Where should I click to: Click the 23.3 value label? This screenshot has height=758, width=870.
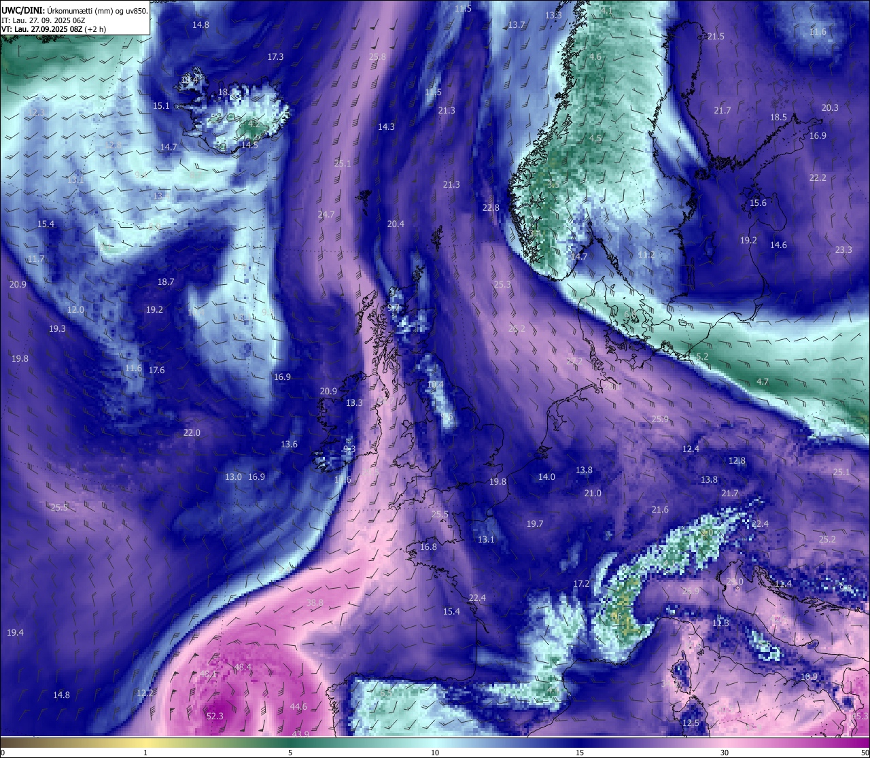(843, 249)
